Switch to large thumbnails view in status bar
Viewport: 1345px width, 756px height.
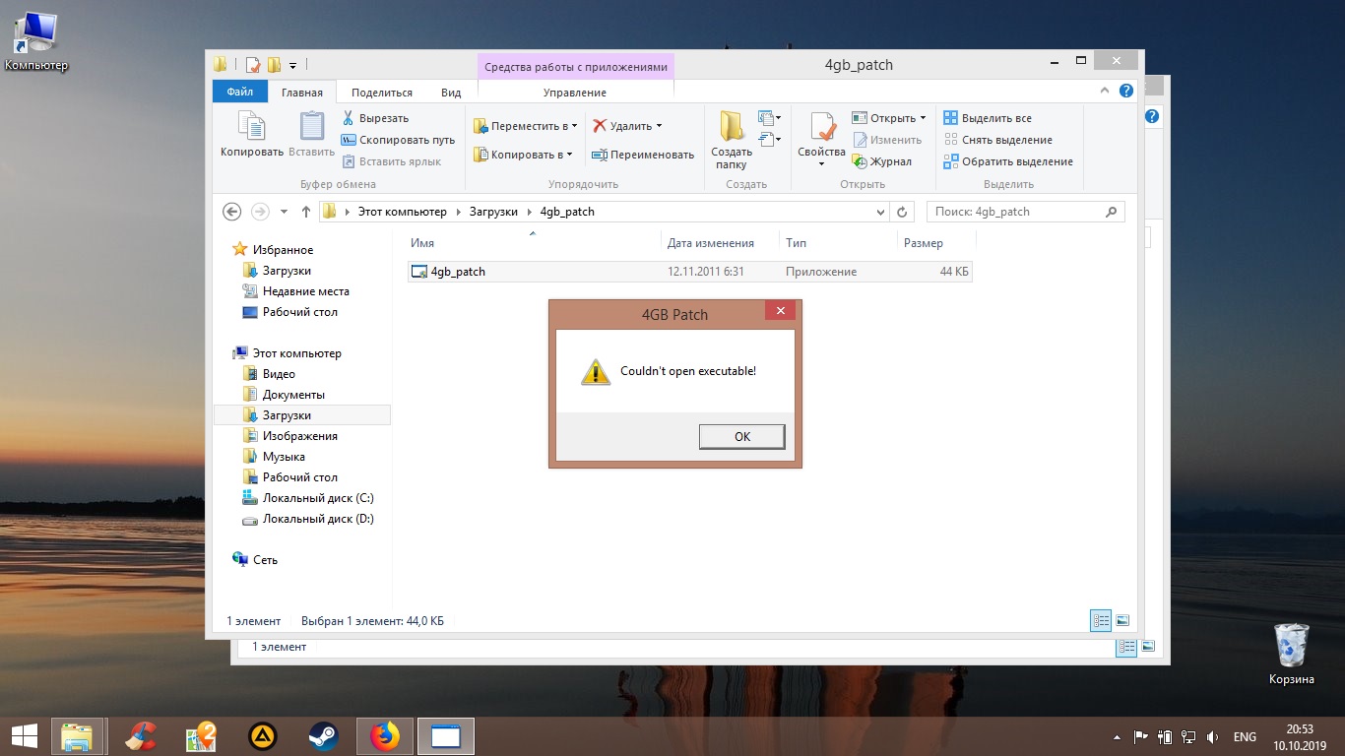(x=1121, y=620)
